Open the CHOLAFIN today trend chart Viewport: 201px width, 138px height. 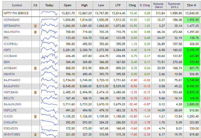click(x=49, y=122)
